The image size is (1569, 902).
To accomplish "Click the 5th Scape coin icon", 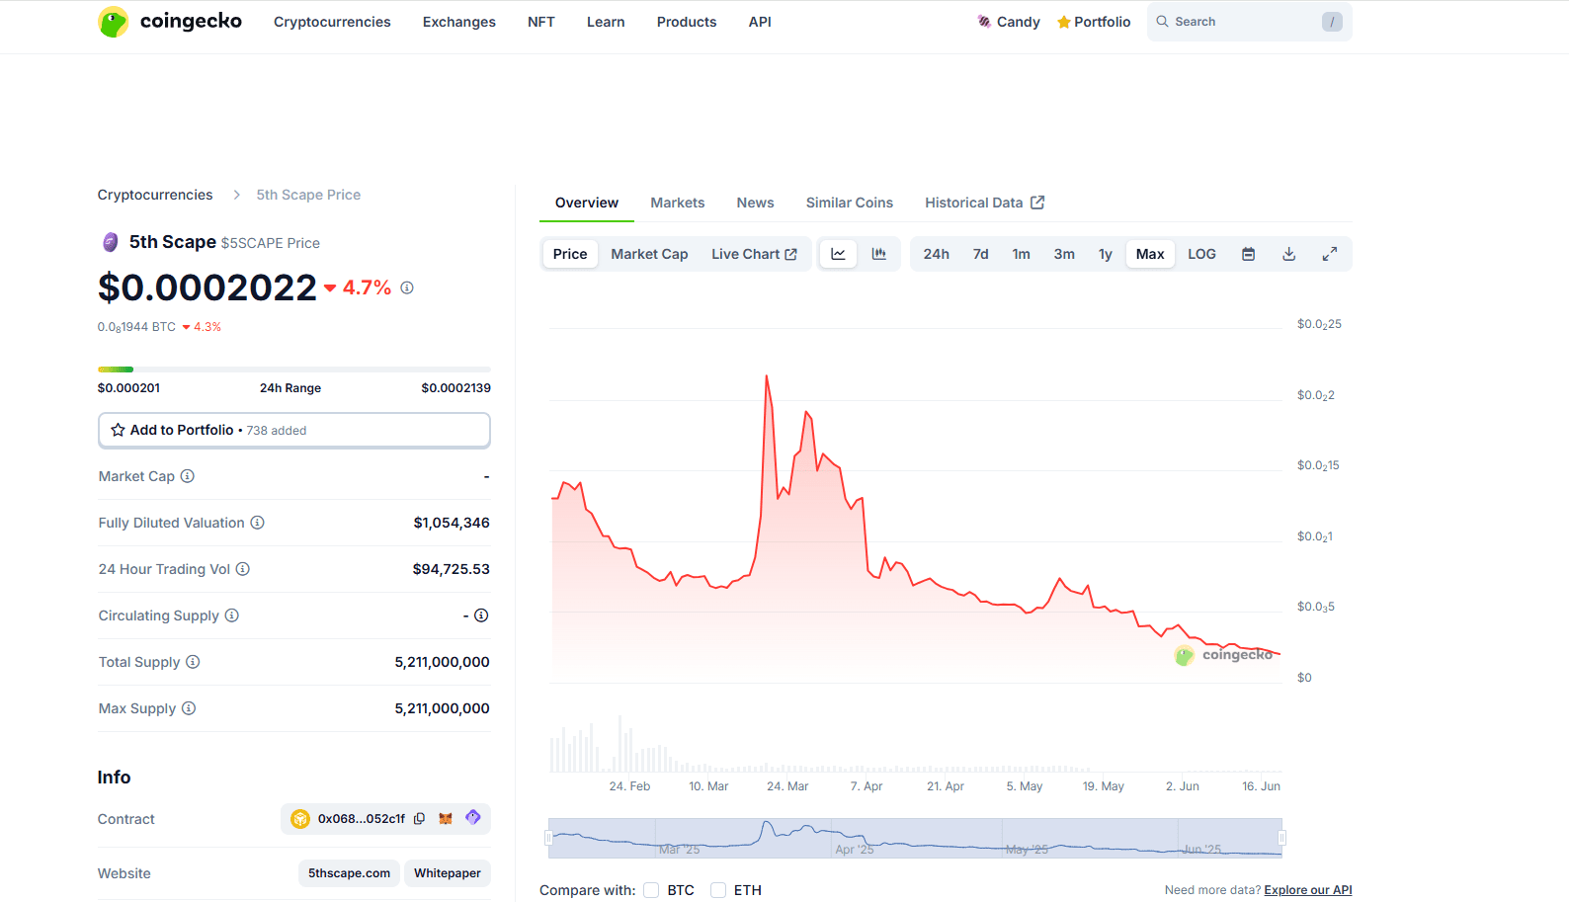I will [111, 242].
